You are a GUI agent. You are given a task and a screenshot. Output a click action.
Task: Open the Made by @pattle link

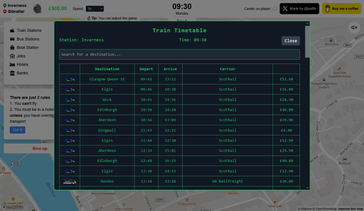(x=299, y=9)
